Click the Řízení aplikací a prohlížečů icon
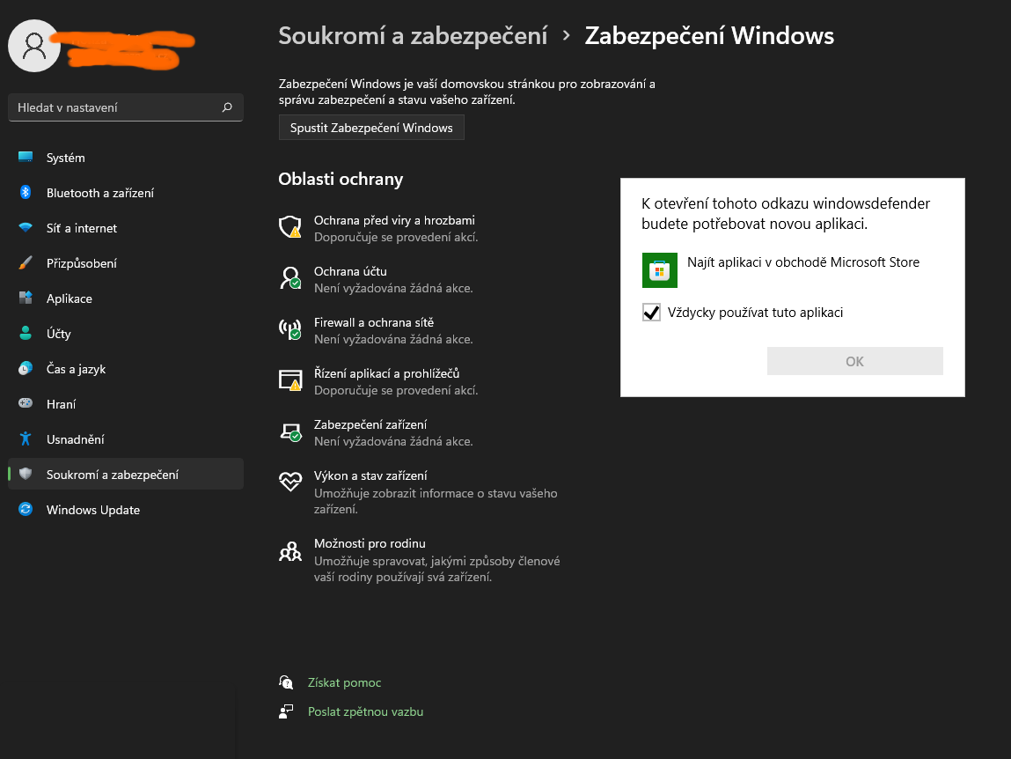 [x=289, y=380]
